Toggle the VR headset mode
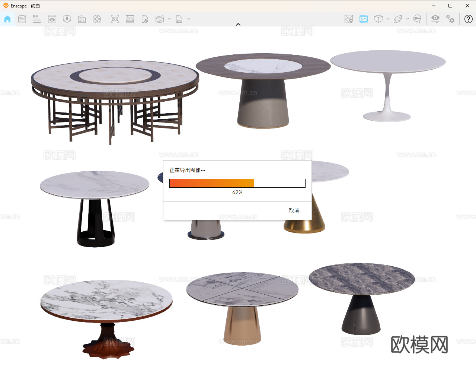 click(418, 19)
